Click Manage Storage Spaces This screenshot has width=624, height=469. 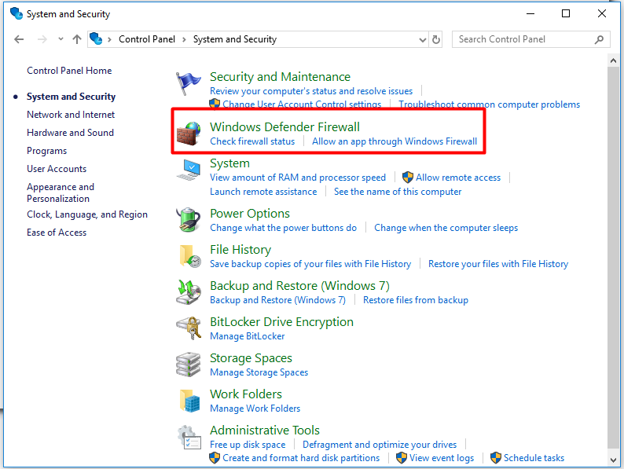pos(259,372)
